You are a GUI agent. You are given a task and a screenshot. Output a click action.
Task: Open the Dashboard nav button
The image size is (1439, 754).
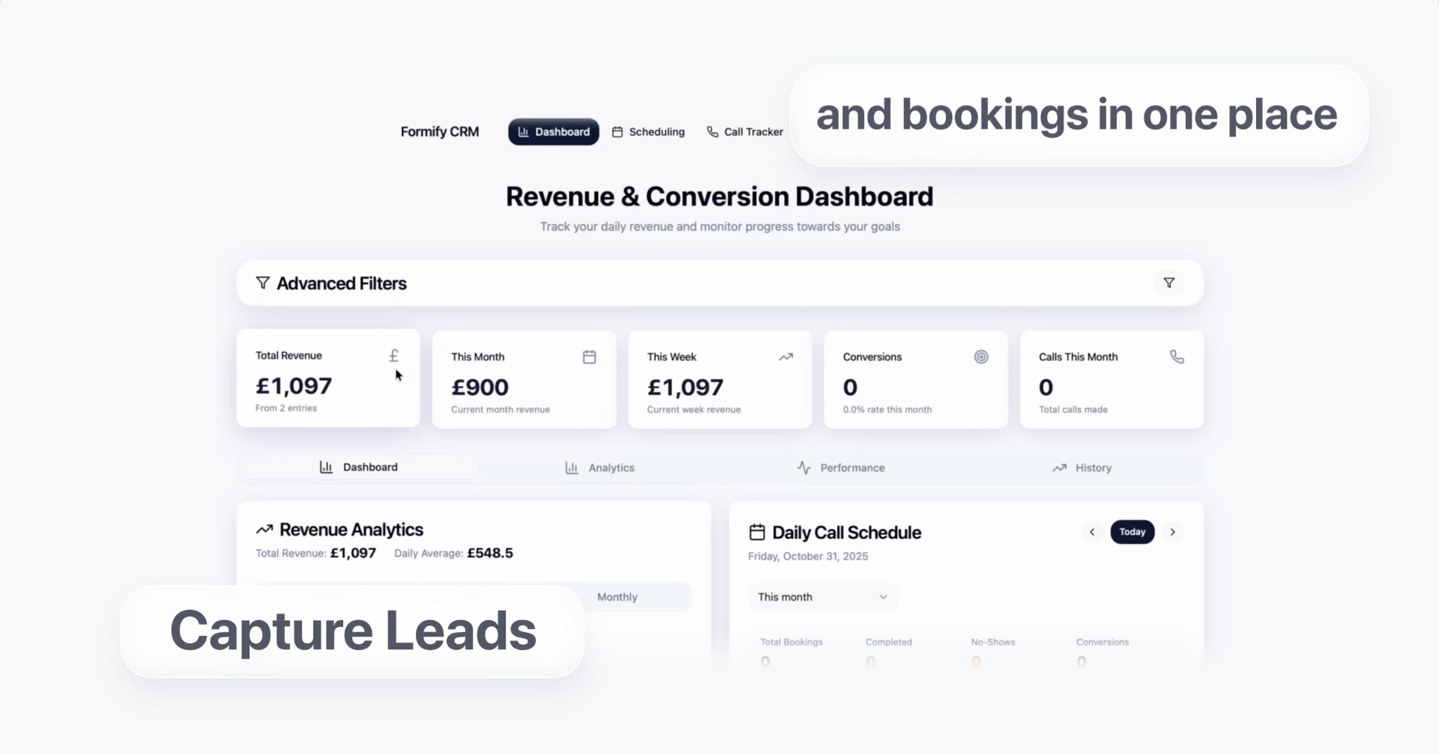[554, 131]
